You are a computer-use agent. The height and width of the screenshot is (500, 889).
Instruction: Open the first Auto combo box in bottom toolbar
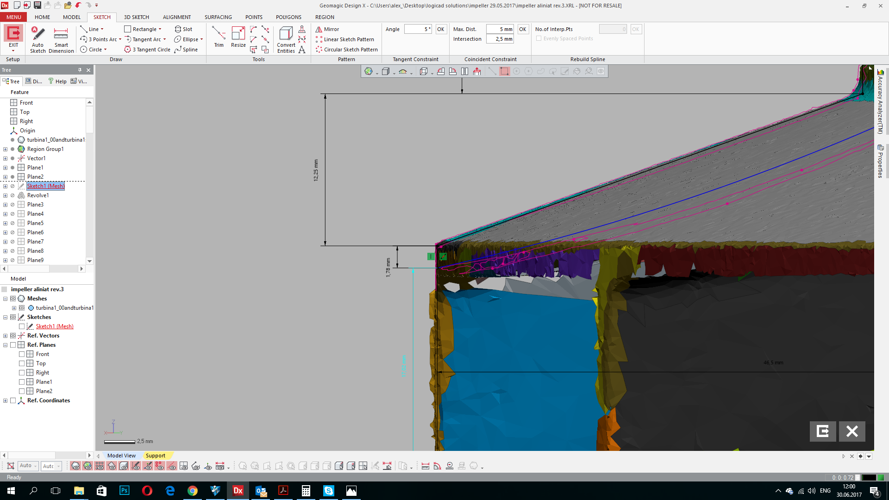[x=28, y=466]
